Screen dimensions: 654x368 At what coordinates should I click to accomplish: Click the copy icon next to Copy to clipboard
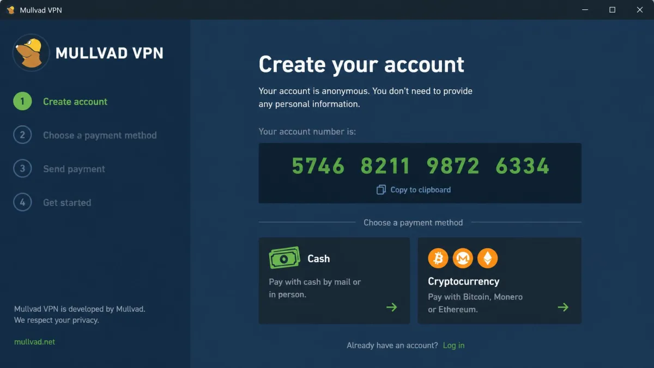pyautogui.click(x=381, y=190)
